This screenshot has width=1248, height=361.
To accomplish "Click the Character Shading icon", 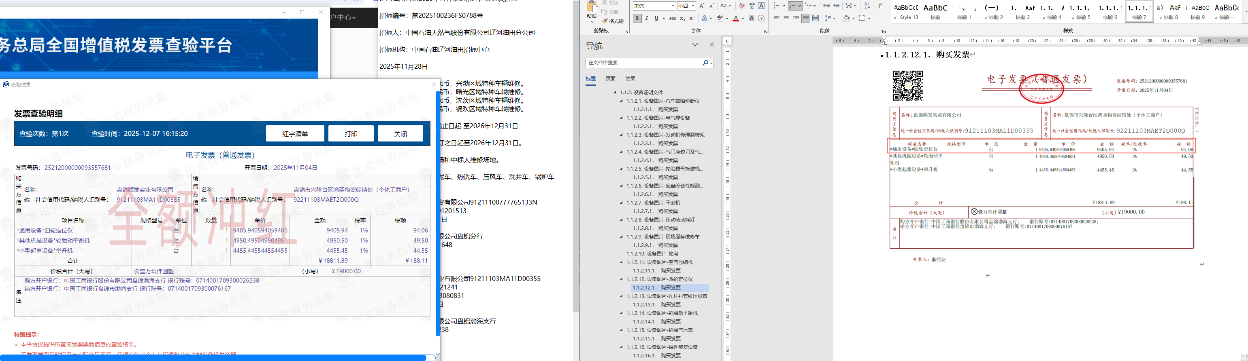I will [x=752, y=18].
